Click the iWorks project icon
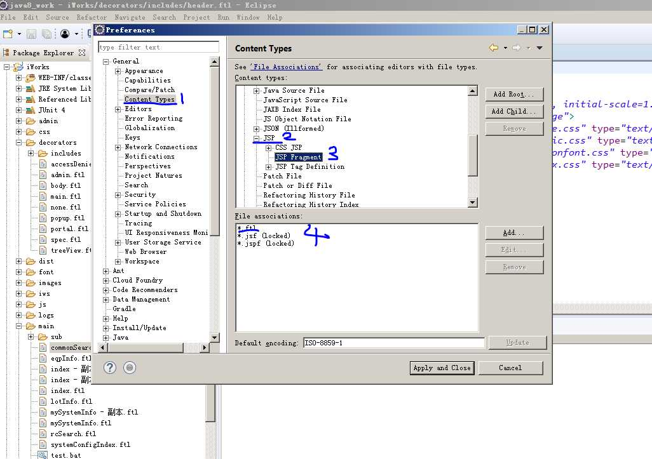Viewport: 652px width, 459px height. 18,67
